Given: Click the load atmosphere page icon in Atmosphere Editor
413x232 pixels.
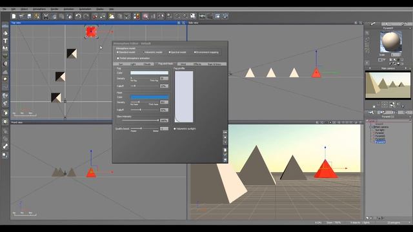Looking at the screenshot, I should point(225,150).
